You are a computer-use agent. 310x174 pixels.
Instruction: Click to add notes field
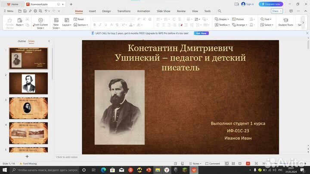pos(67,157)
